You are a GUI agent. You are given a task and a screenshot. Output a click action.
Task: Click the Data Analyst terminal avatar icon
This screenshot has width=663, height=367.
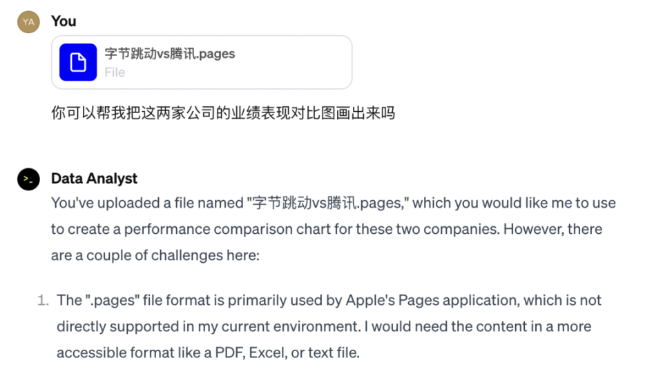point(28,179)
